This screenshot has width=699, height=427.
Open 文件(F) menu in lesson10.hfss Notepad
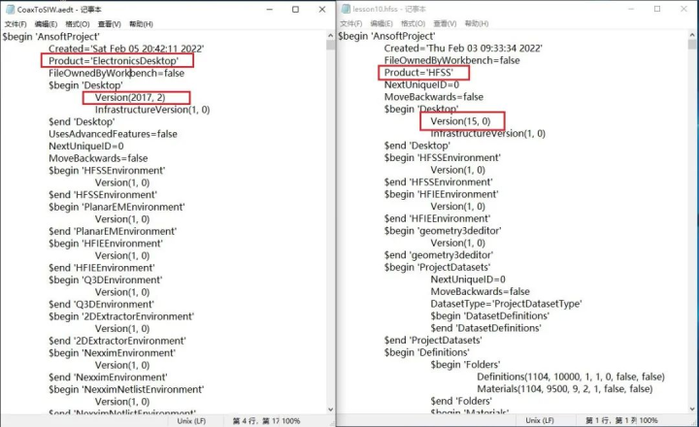click(351, 23)
